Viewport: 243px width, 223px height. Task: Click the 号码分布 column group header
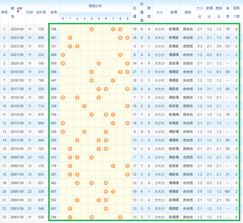click(95, 6)
